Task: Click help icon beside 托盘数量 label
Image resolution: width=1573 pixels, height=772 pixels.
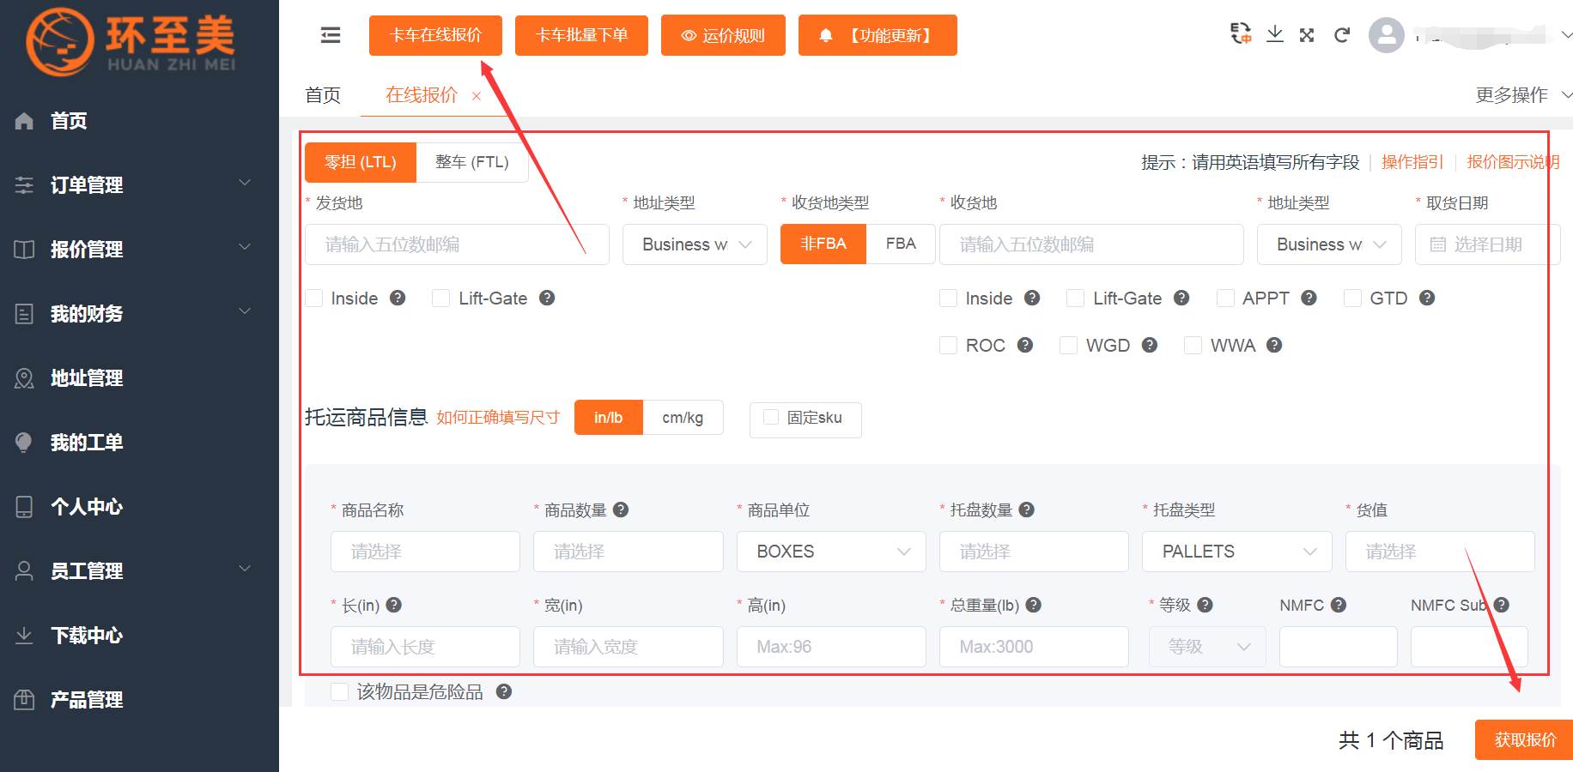Action: click(x=1026, y=510)
